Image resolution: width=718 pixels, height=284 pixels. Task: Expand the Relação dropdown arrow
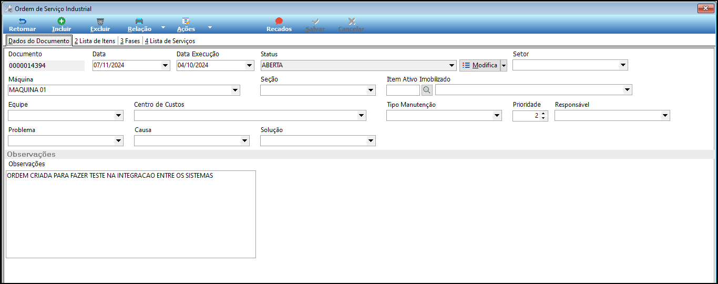click(163, 27)
